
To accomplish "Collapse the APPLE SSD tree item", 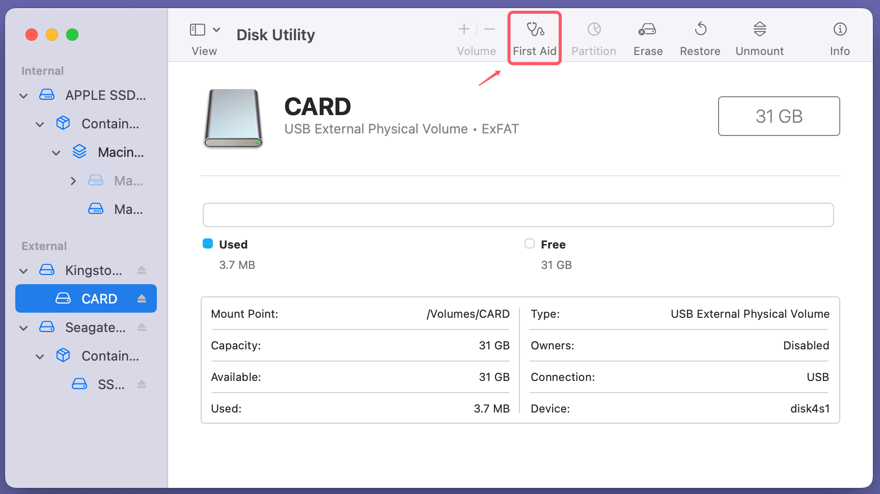I will click(x=23, y=95).
